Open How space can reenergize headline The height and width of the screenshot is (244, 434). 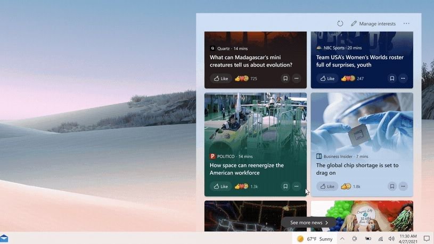click(x=247, y=169)
